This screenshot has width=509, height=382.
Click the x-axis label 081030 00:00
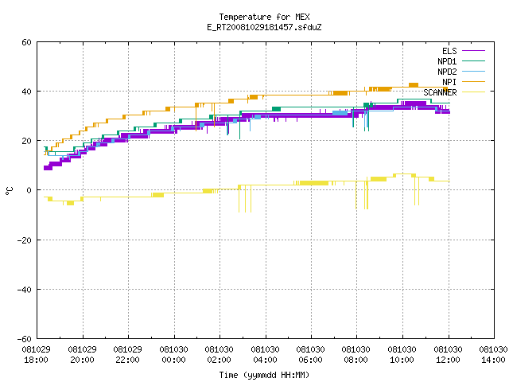[x=173, y=355]
